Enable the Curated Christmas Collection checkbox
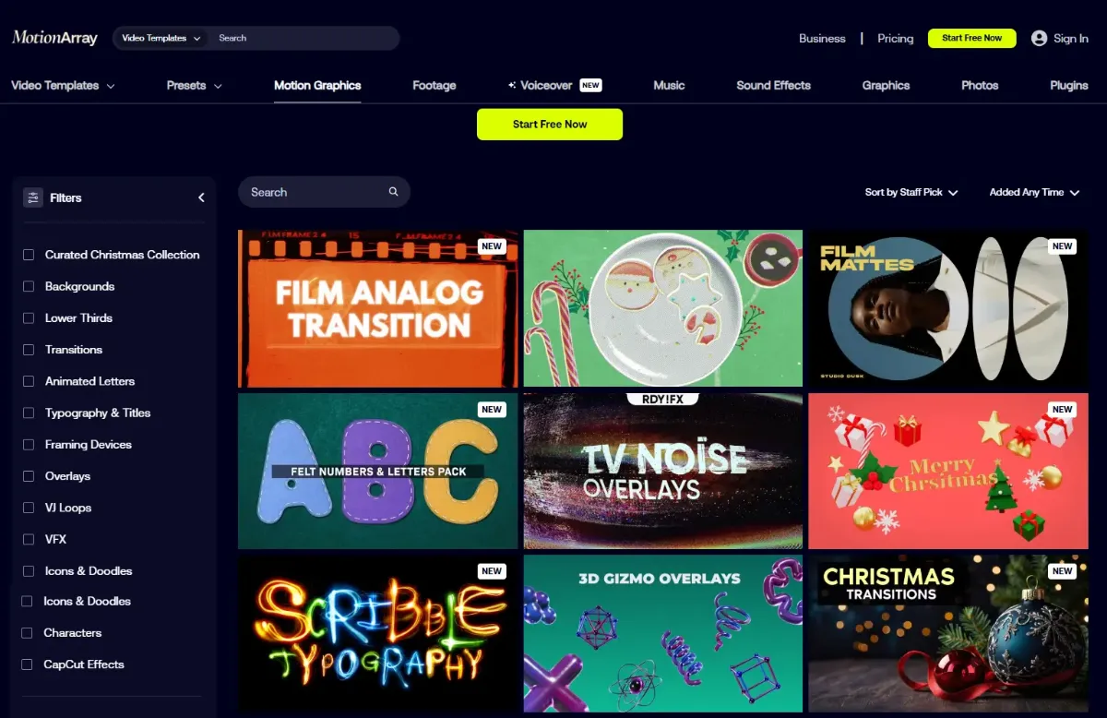The image size is (1107, 718). point(29,255)
